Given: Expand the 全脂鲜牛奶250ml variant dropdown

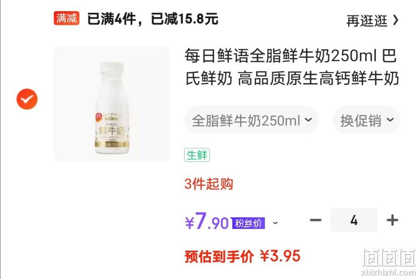Looking at the screenshot, I should 251,120.
